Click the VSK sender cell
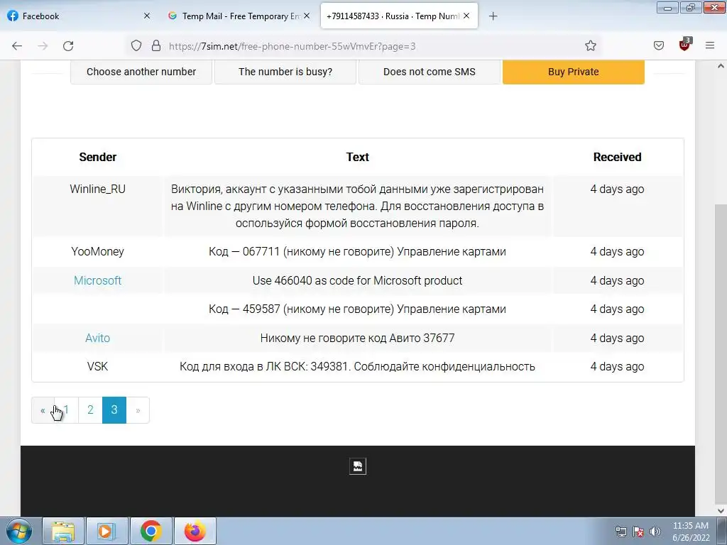Screen dimensions: 727x545 tap(97, 367)
